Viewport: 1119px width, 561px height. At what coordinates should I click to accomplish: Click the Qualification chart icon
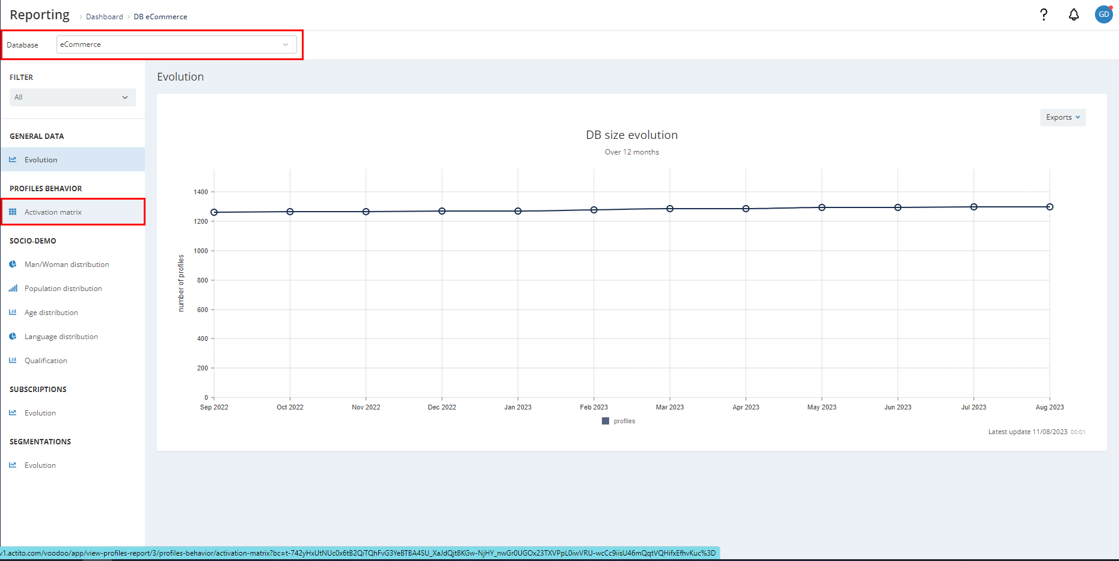pyautogui.click(x=13, y=360)
